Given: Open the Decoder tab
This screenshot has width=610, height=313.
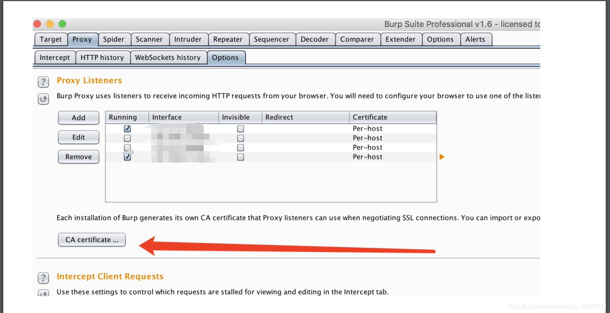Looking at the screenshot, I should [315, 39].
